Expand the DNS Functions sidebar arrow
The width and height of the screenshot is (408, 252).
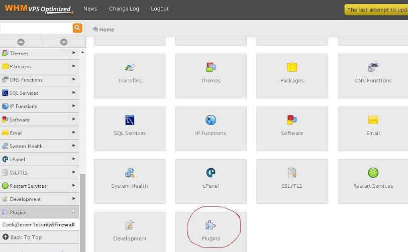pyautogui.click(x=74, y=79)
